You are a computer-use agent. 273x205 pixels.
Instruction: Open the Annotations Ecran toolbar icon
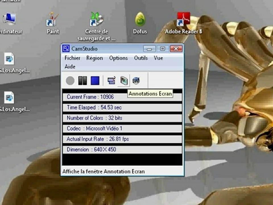pyautogui.click(x=124, y=81)
